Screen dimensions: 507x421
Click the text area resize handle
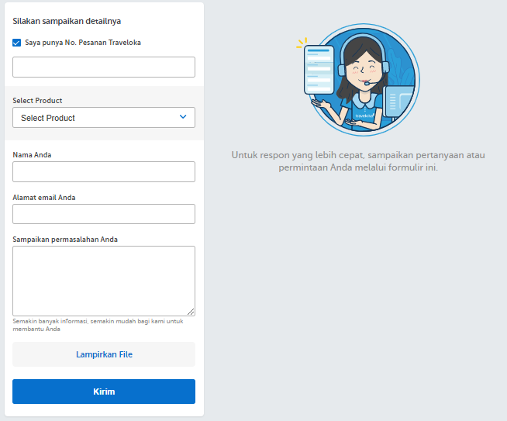pos(191,312)
